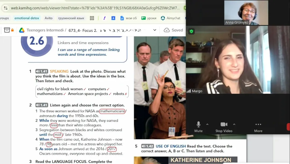Open the Teenagers Intermedi folder breadcrumb
The height and width of the screenshot is (164, 290).
coord(45,30)
